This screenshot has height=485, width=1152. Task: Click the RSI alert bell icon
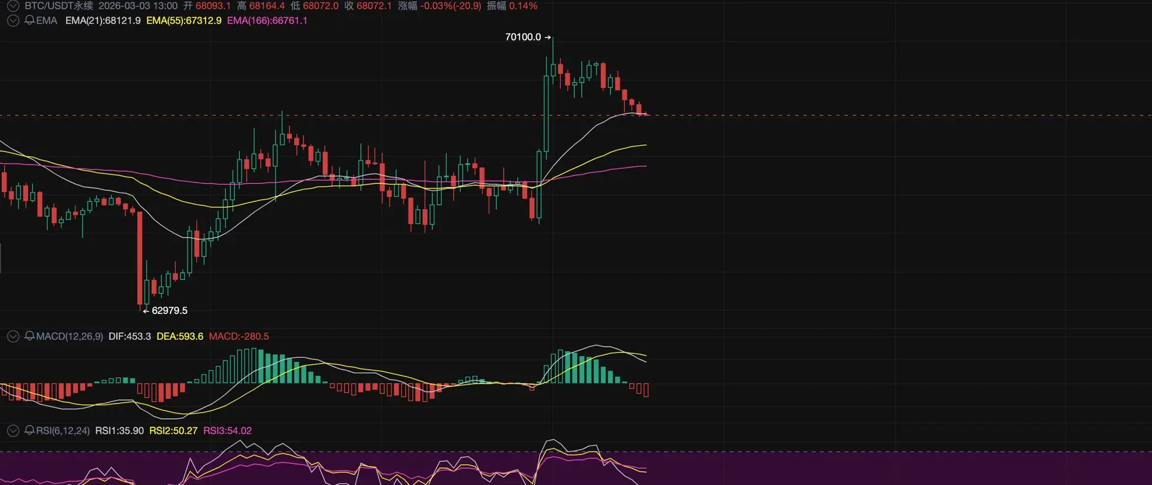[x=29, y=431]
